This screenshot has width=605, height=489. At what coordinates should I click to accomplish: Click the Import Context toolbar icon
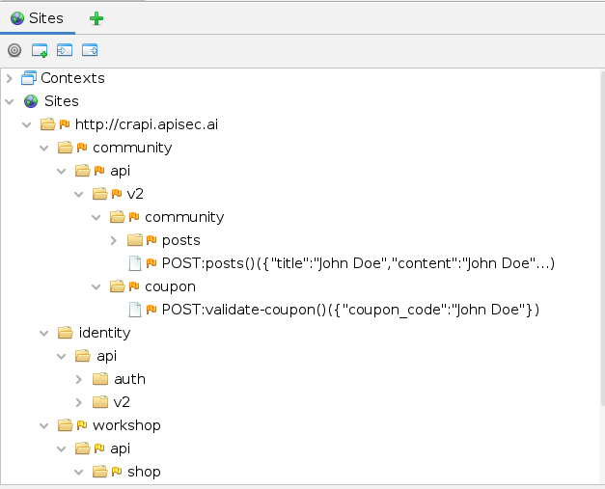pos(65,50)
